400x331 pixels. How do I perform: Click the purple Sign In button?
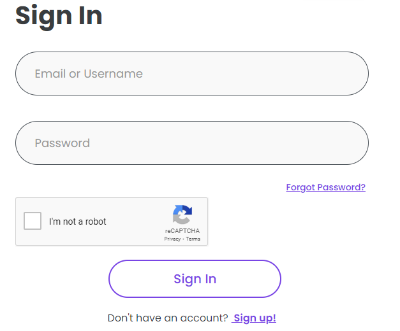[195, 279]
